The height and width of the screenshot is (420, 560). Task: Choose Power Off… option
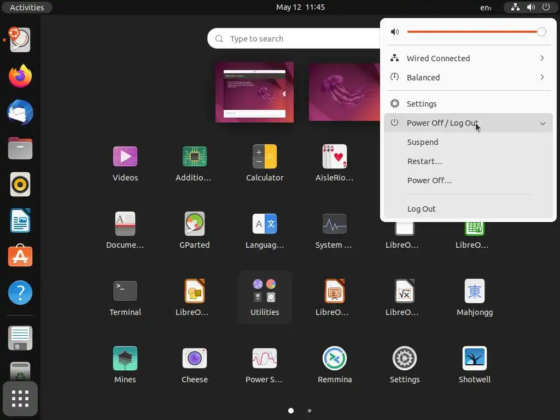(x=468, y=180)
